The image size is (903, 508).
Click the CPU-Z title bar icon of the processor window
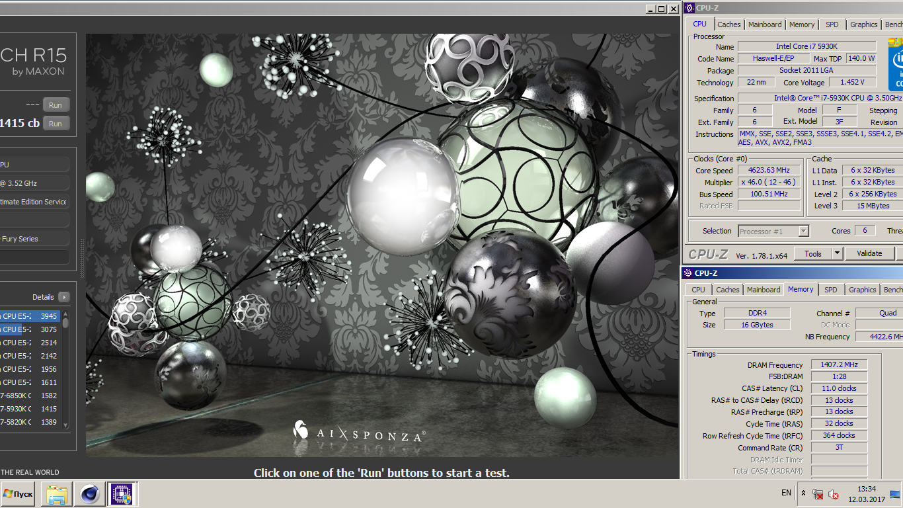pyautogui.click(x=689, y=8)
